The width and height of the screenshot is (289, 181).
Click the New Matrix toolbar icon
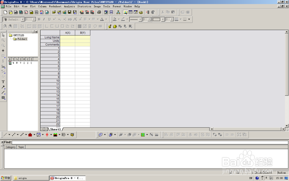[32, 12]
